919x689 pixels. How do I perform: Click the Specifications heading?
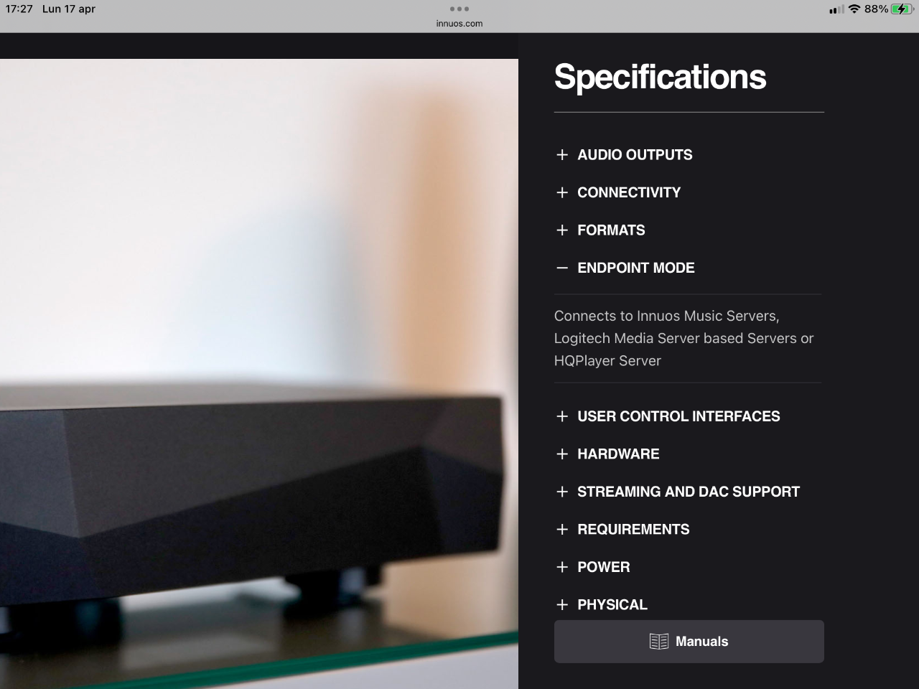point(660,77)
